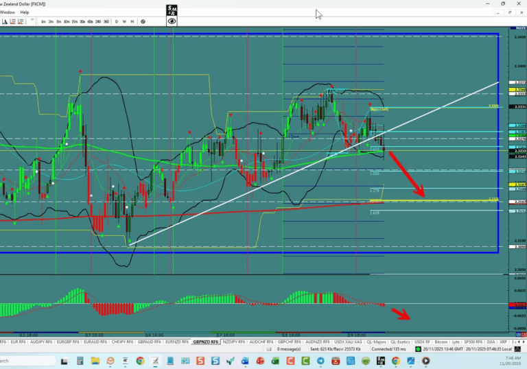Switch to the Lyte tab
527x369 pixels.
click(x=456, y=342)
